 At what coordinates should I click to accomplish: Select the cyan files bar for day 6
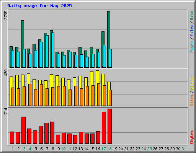coord(41,55)
